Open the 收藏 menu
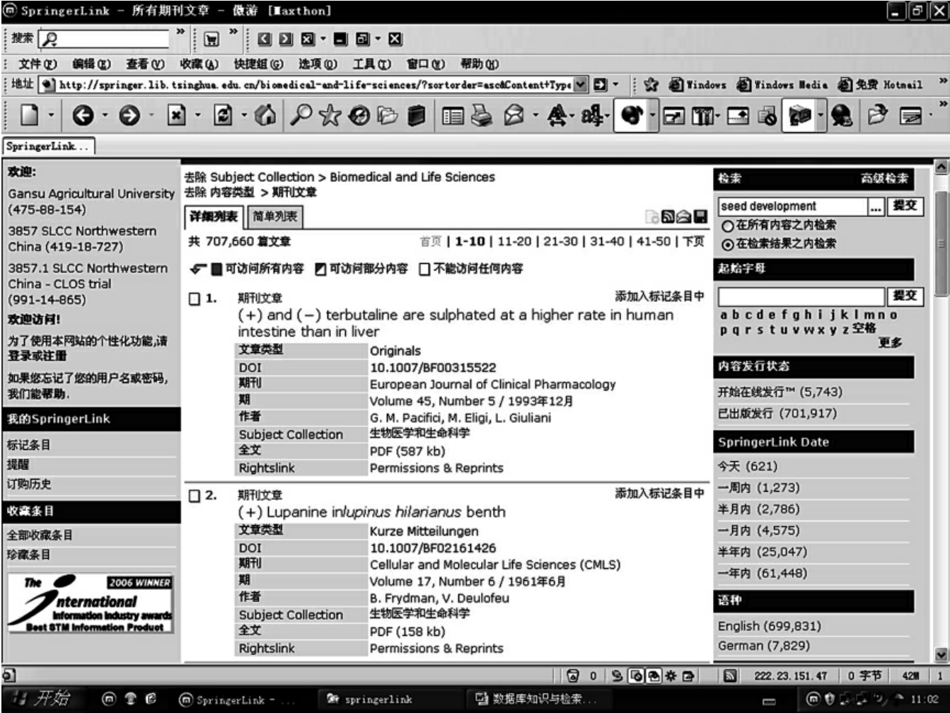This screenshot has width=950, height=713. click(x=199, y=64)
